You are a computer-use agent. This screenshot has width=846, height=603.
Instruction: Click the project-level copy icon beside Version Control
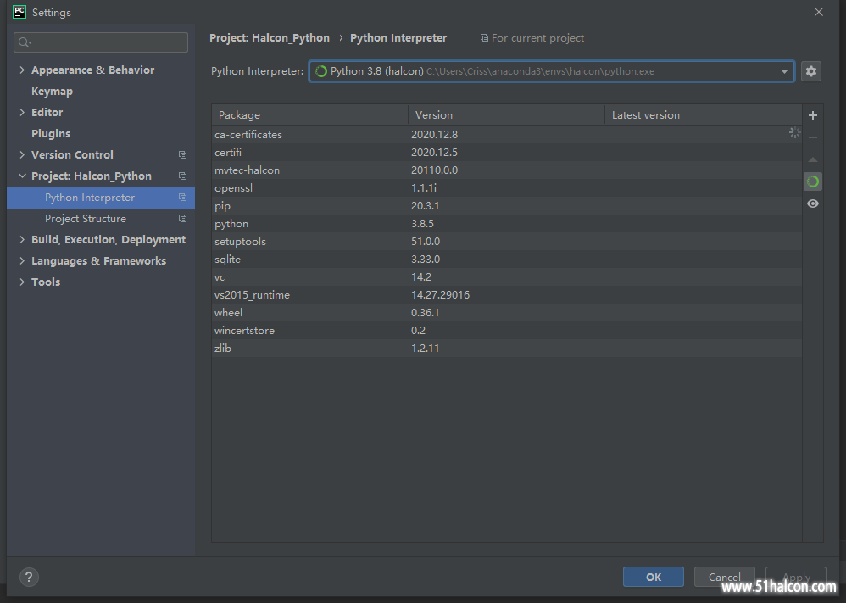pos(182,155)
